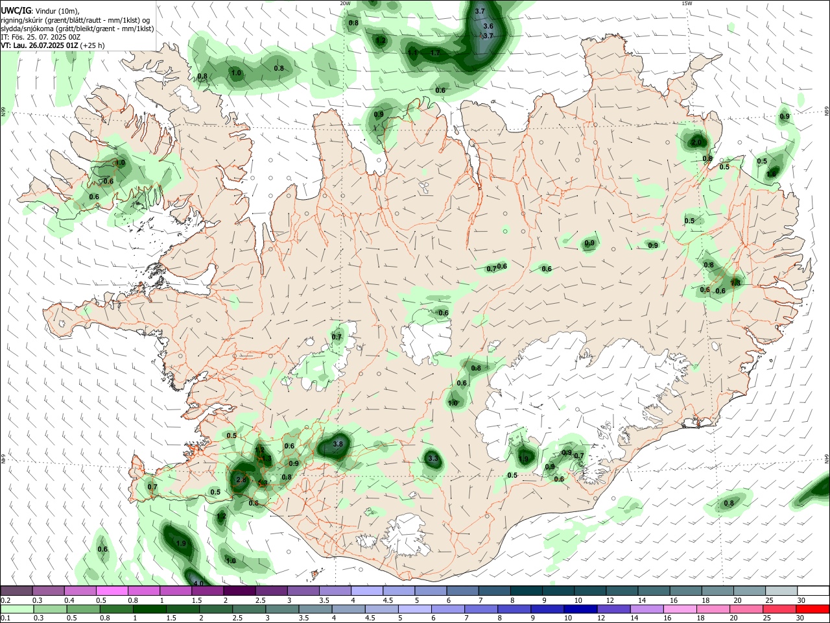Click the 'rigning/skúrir' legend description line
This screenshot has height=623, width=830.
tap(75, 19)
